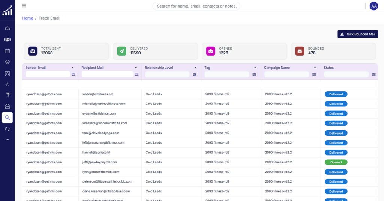Click the Relationship Level filter text box

[x=167, y=74]
